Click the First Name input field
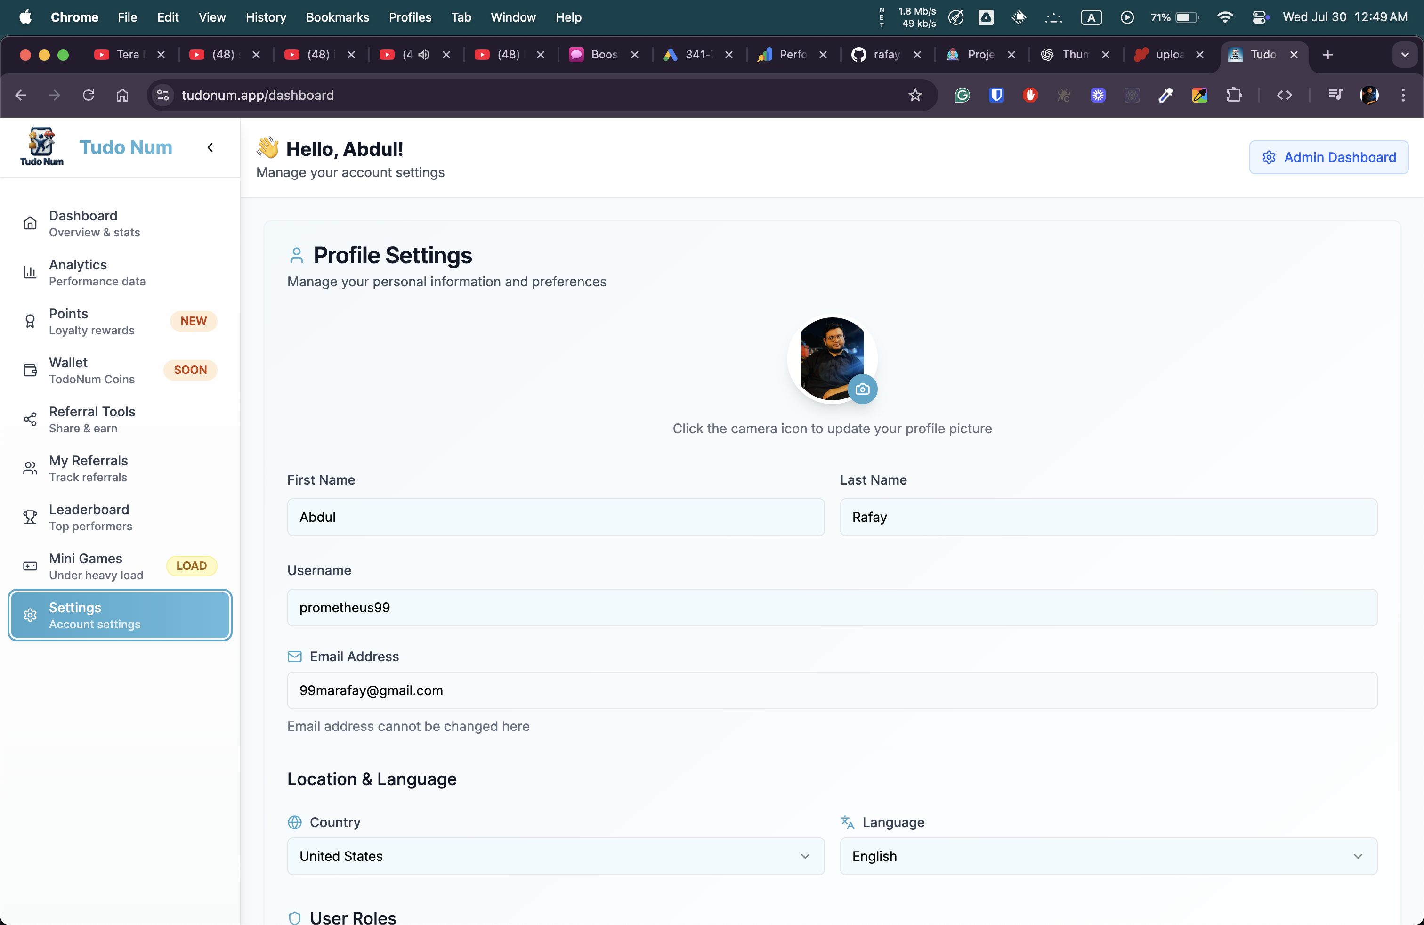This screenshot has height=925, width=1424. pos(556,517)
